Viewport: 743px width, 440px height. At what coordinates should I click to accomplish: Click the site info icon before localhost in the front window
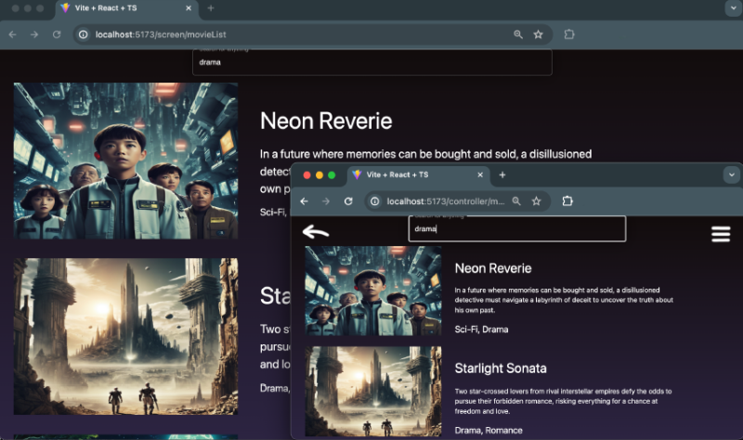pyautogui.click(x=374, y=201)
